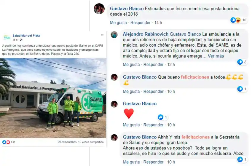
Task: Open Salud Mar del Plata page name link
Action: point(26,36)
